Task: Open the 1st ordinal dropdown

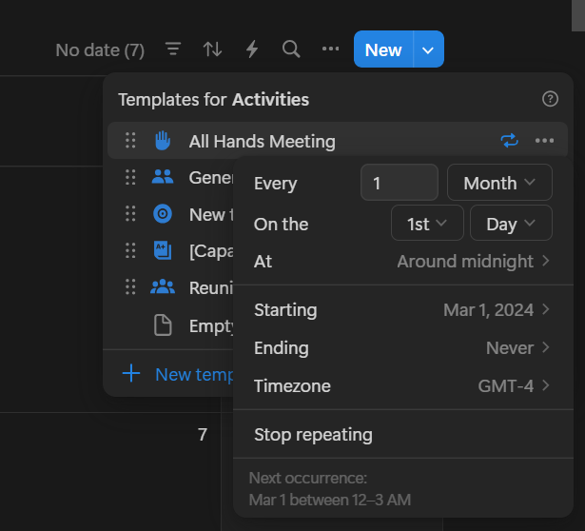Action: tap(427, 223)
